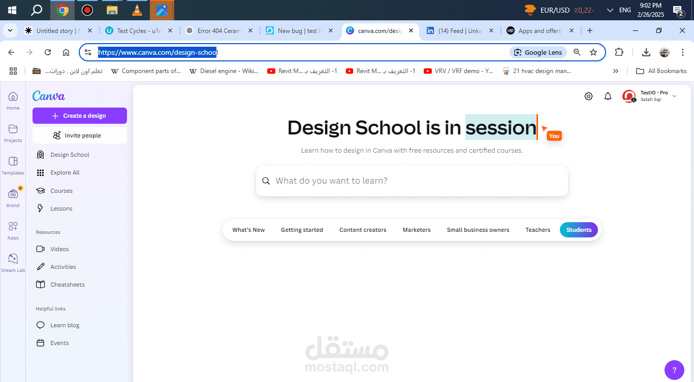Image resolution: width=694 pixels, height=382 pixels.
Task: Open a new browser tab with plus
Action: point(590,30)
